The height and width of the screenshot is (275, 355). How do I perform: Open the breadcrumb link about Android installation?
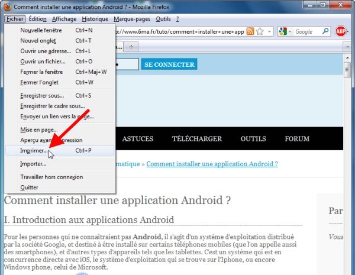(212, 164)
